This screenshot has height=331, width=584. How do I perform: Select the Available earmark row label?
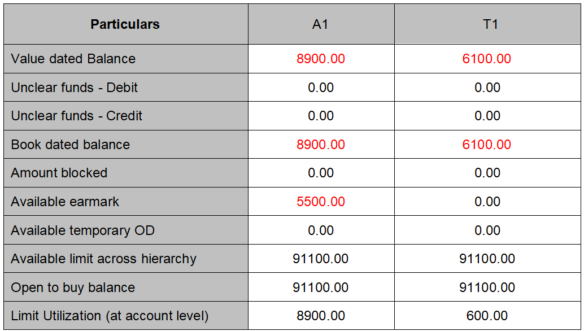point(65,202)
